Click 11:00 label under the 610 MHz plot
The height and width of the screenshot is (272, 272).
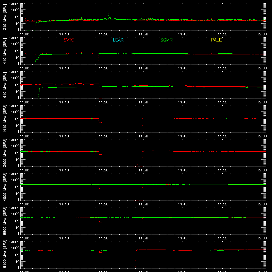(x=24, y=102)
